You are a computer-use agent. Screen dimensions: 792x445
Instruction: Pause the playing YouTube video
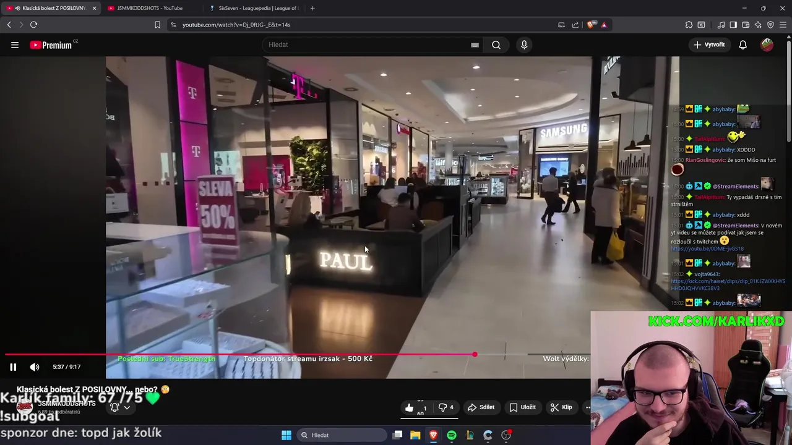[x=13, y=367]
